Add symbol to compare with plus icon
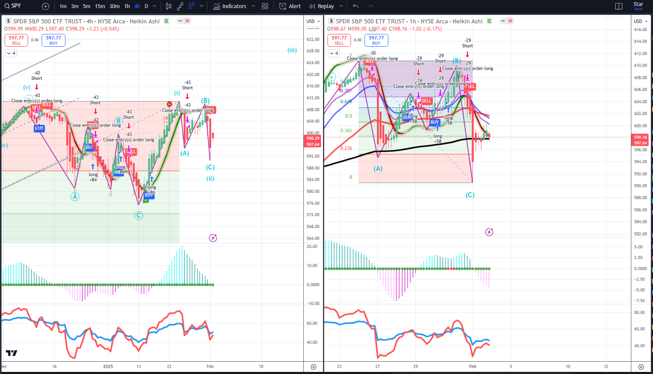 (x=45, y=6)
